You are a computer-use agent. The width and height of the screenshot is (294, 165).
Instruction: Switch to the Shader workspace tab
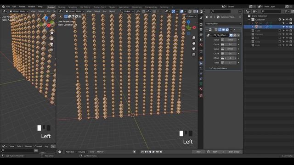tap(112, 7)
